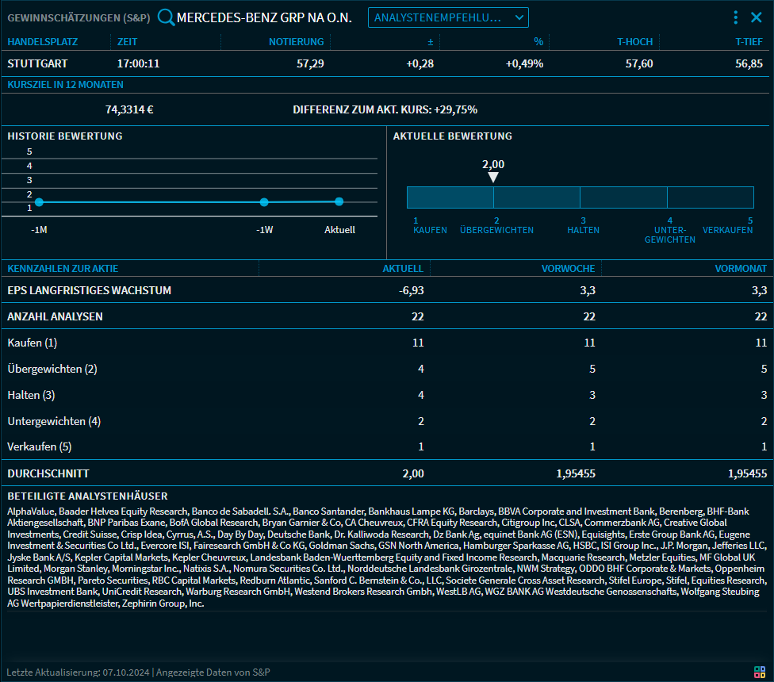This screenshot has height=682, width=774.
Task: Select the "-1W" data point on the history chart
Action: tap(265, 201)
